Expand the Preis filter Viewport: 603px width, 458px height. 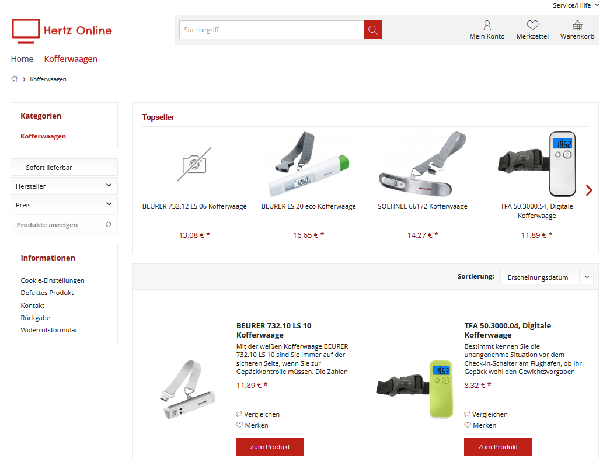[x=64, y=204]
